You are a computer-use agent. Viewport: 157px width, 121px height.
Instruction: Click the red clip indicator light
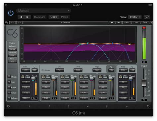[144, 28]
